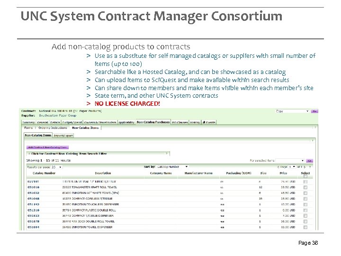Click help icon on search filter bar
The width and height of the screenshot is (341, 256).
166,154
